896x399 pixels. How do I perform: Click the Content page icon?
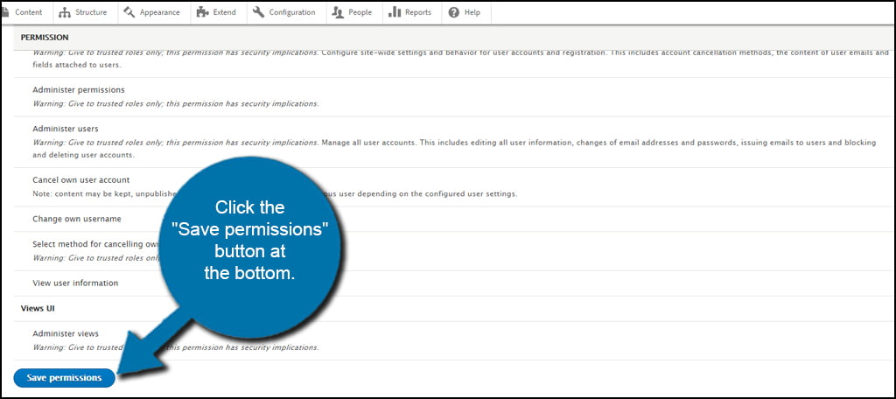pos(6,12)
